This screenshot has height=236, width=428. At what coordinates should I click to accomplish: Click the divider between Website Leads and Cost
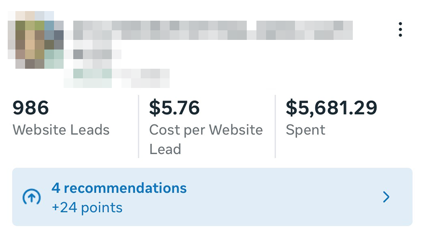(139, 126)
